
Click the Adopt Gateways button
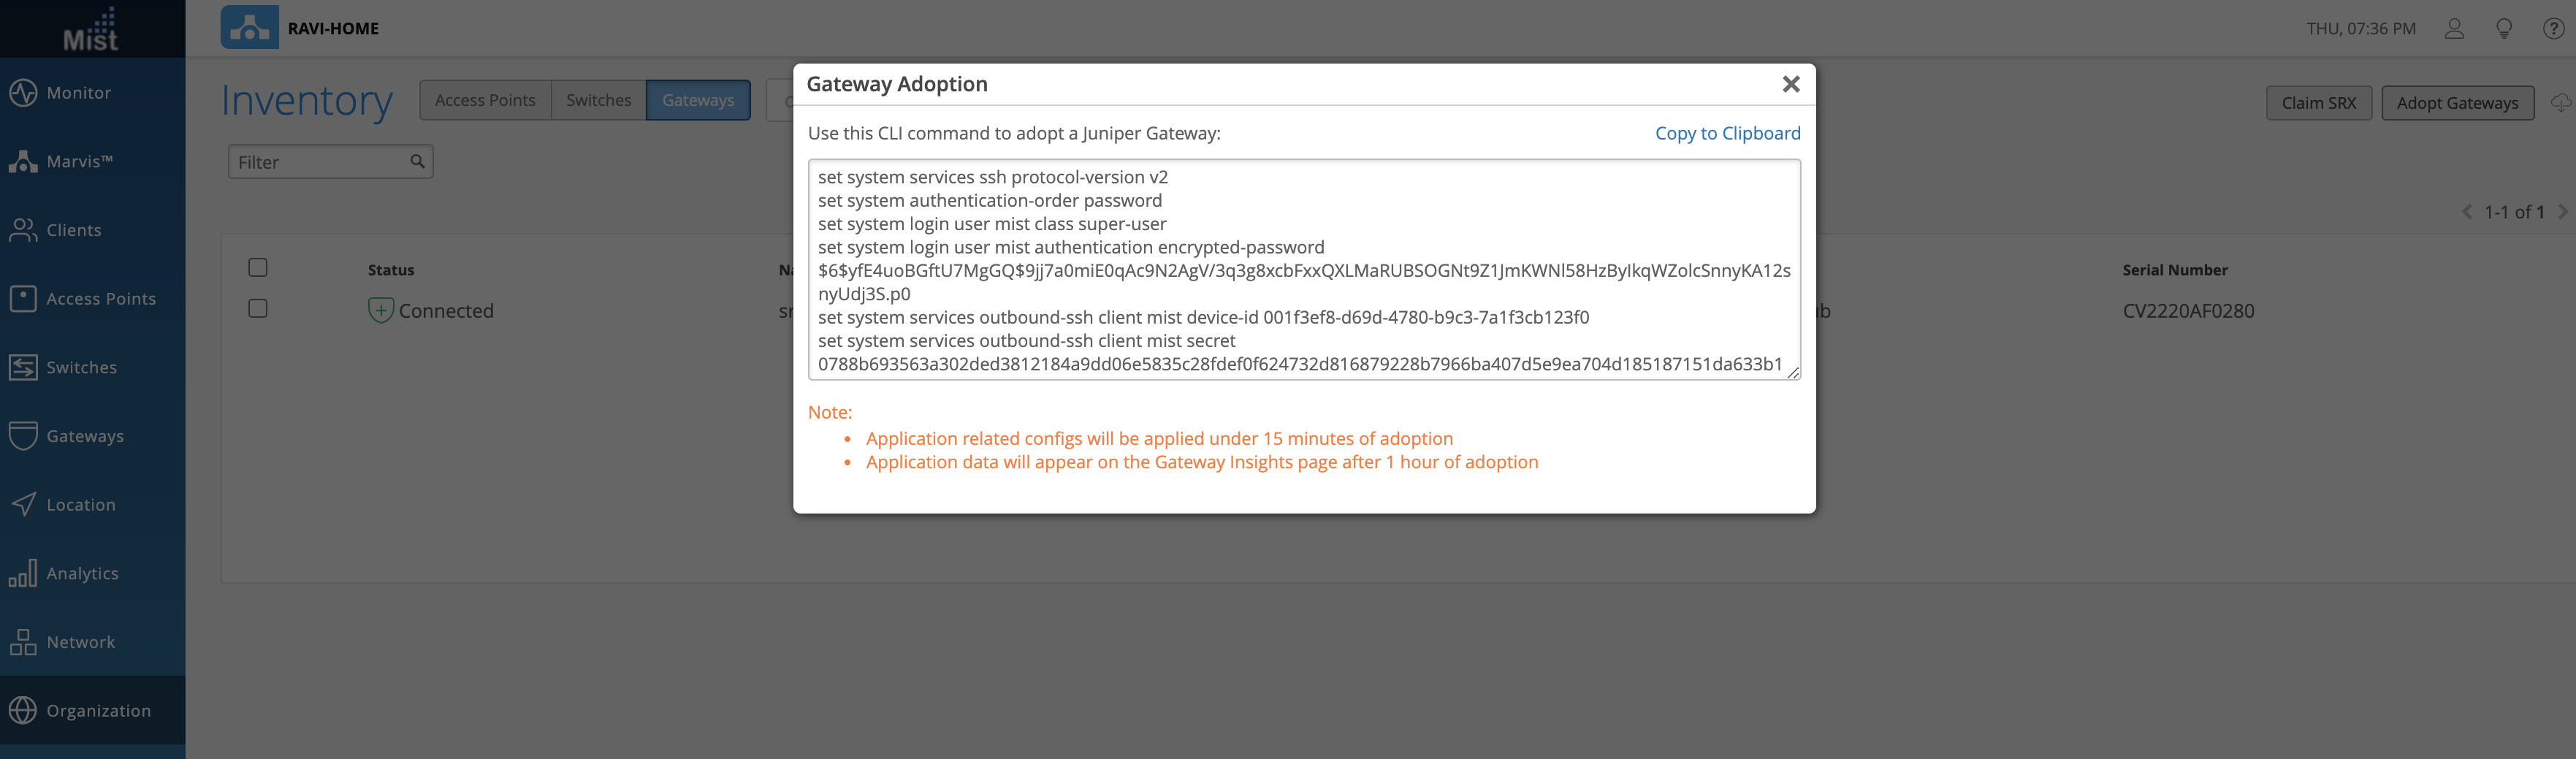[2457, 103]
